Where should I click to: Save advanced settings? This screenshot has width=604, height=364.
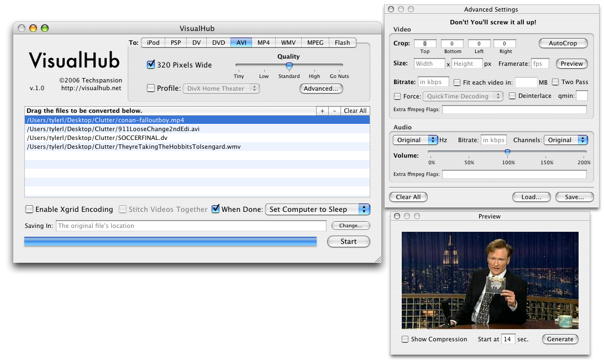[574, 197]
